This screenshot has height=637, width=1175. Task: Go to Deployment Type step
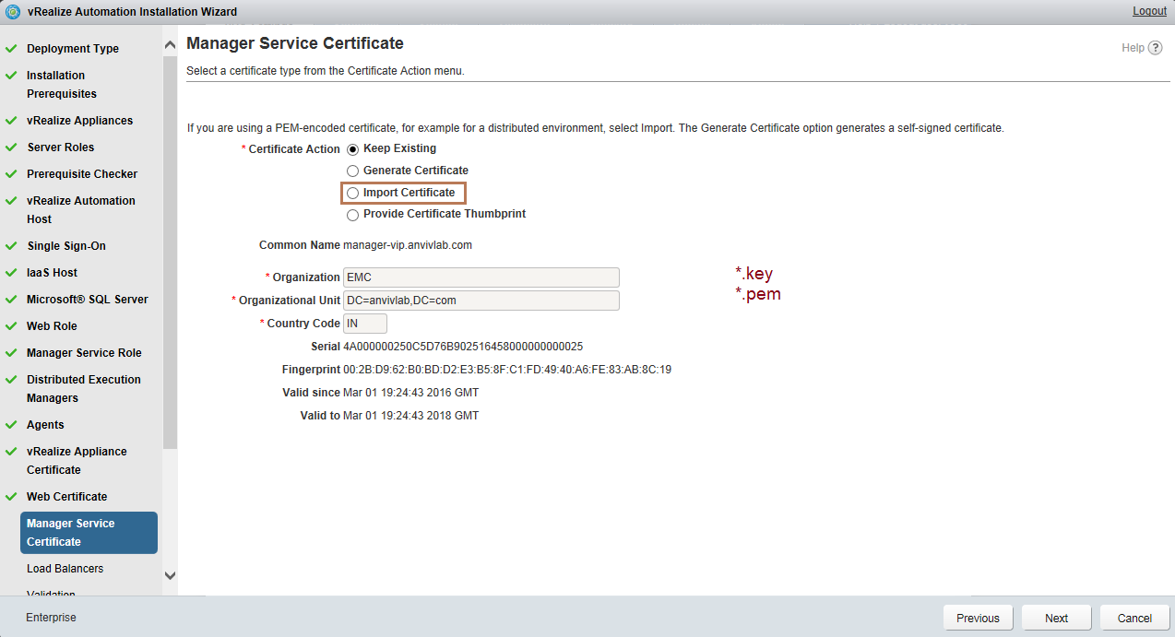73,49
